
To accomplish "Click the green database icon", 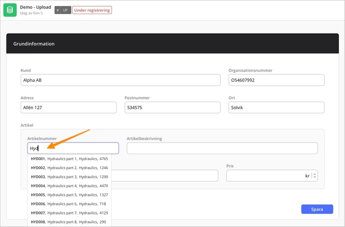I will [10, 10].
